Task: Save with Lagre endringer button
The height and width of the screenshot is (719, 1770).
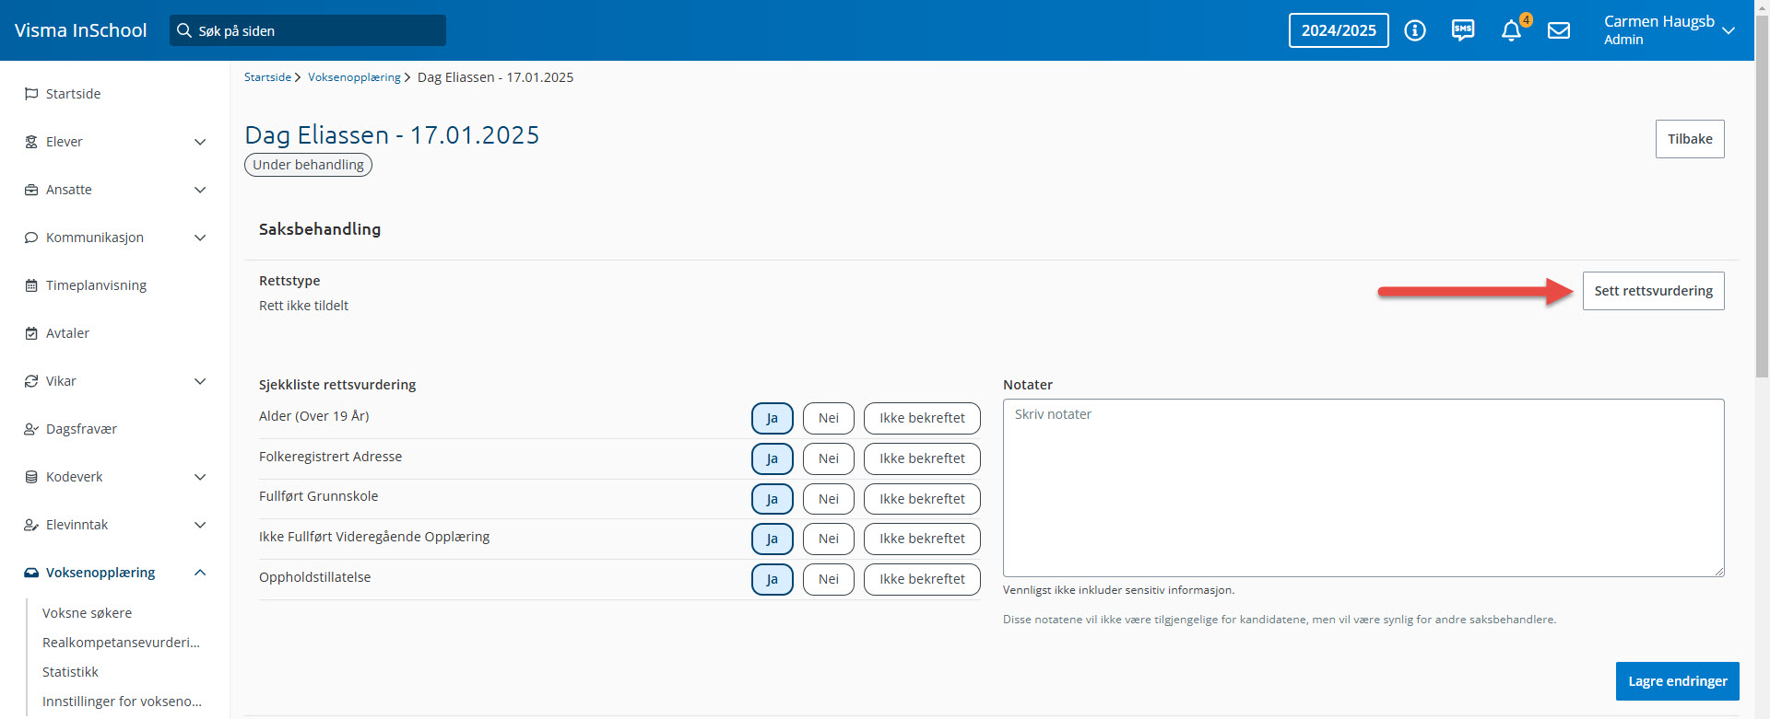Action: click(x=1677, y=681)
